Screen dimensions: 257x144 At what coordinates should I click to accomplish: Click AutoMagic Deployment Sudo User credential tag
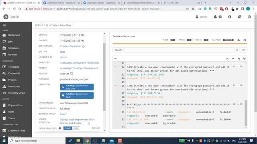click(77, 87)
